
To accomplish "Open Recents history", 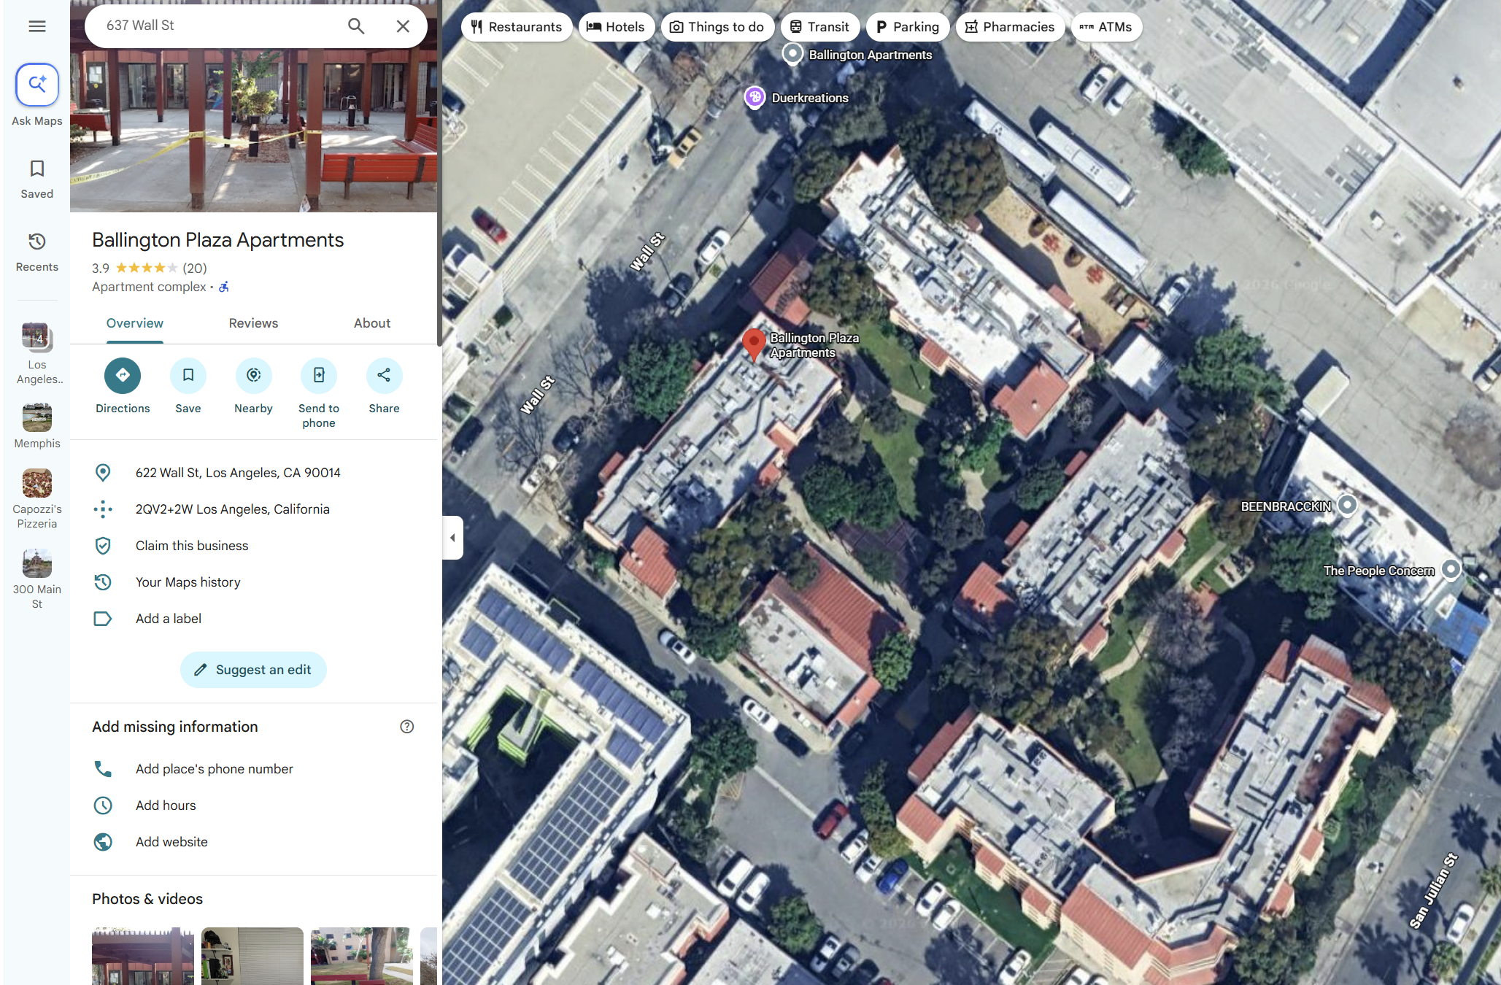I will pyautogui.click(x=37, y=252).
